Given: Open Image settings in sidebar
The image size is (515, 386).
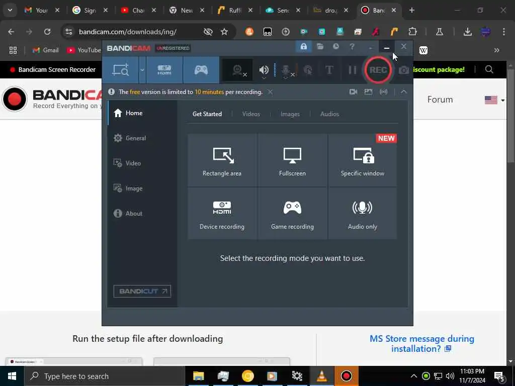Looking at the screenshot, I should tap(142, 188).
